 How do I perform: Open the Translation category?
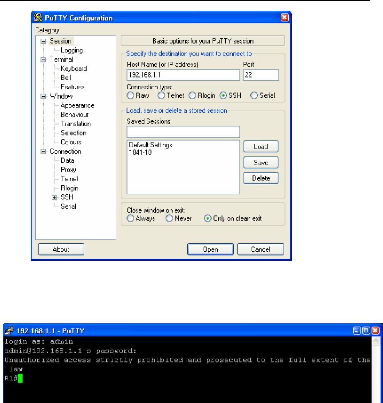(76, 124)
